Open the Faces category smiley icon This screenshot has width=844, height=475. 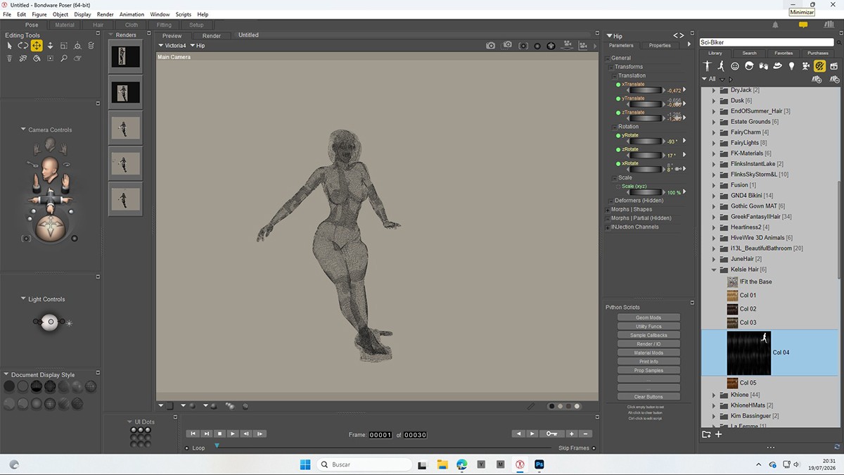(735, 66)
